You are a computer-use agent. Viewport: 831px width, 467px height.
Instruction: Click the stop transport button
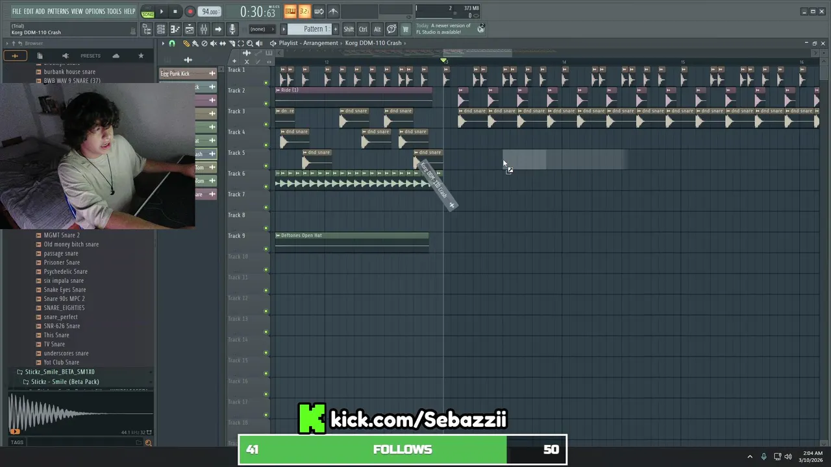coord(175,12)
